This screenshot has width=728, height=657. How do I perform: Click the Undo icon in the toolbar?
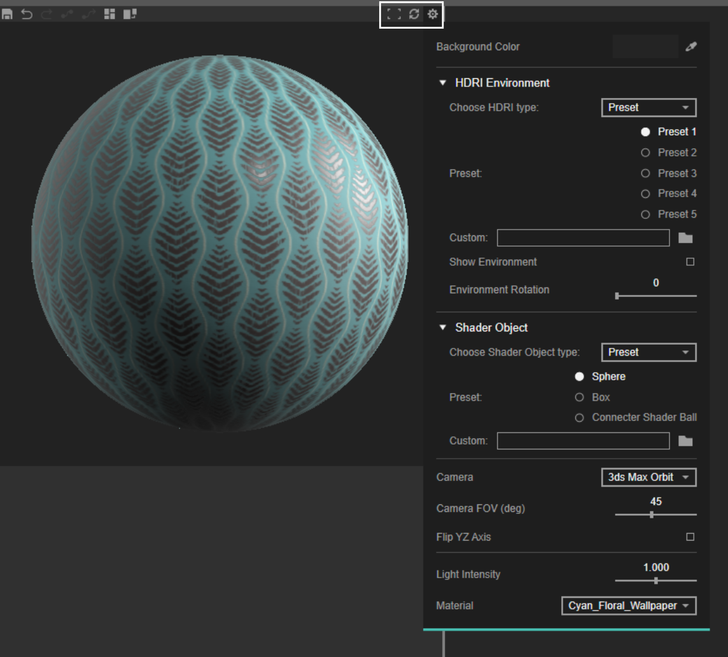click(x=26, y=13)
